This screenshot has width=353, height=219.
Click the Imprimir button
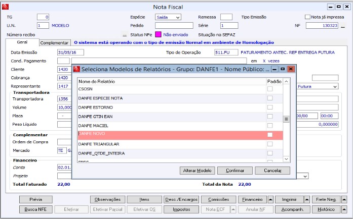pyautogui.click(x=289, y=199)
